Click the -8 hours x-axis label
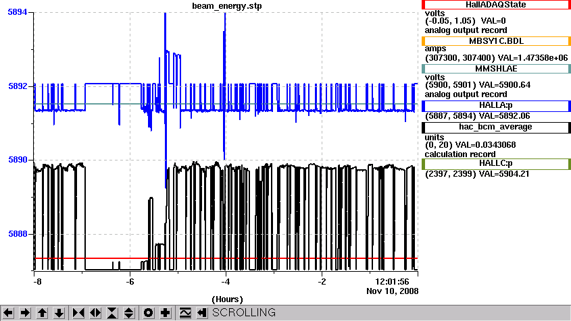The width and height of the screenshot is (571, 321). click(x=37, y=282)
